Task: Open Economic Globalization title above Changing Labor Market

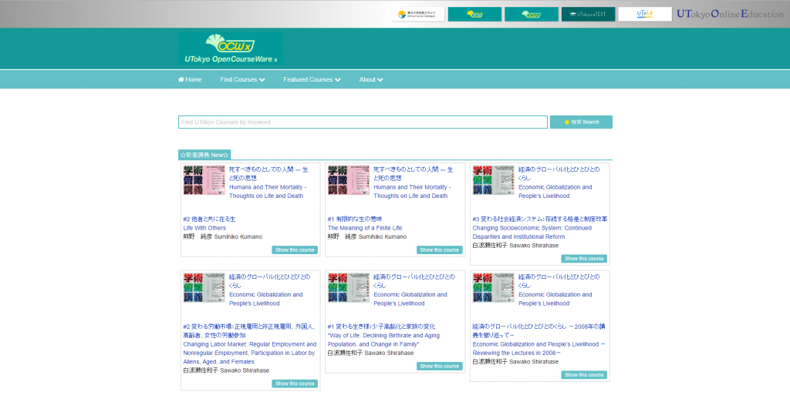Action: point(269,290)
